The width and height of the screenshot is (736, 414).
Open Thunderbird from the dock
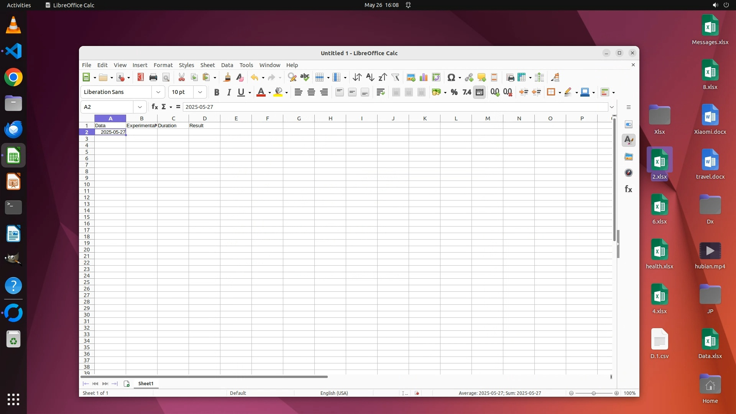coord(13,129)
